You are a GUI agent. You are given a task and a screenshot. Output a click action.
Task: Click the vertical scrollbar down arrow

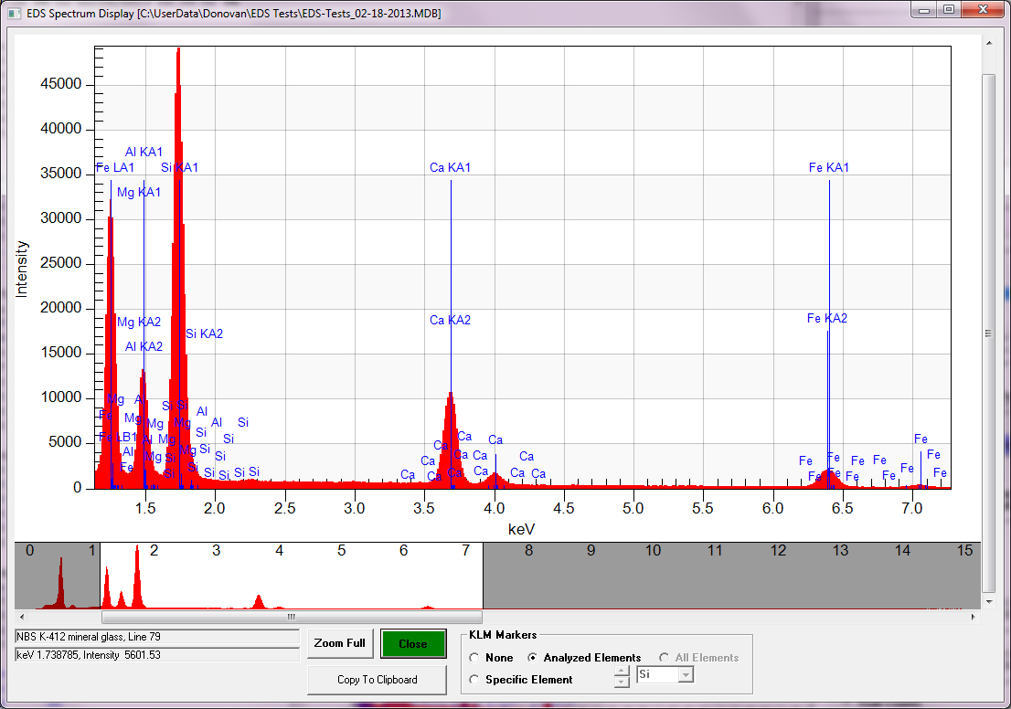tap(988, 602)
